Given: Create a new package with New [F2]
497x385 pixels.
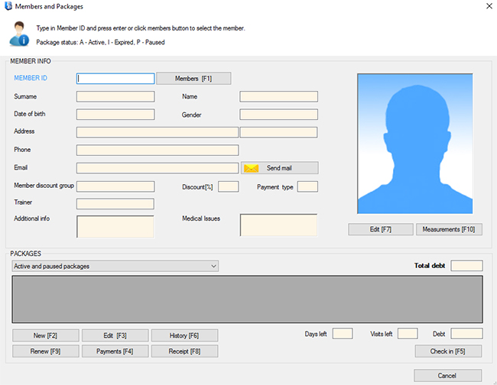Looking at the screenshot, I should coord(45,335).
